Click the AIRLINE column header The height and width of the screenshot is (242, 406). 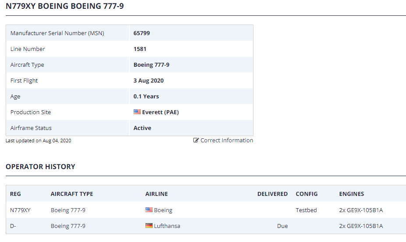click(157, 194)
